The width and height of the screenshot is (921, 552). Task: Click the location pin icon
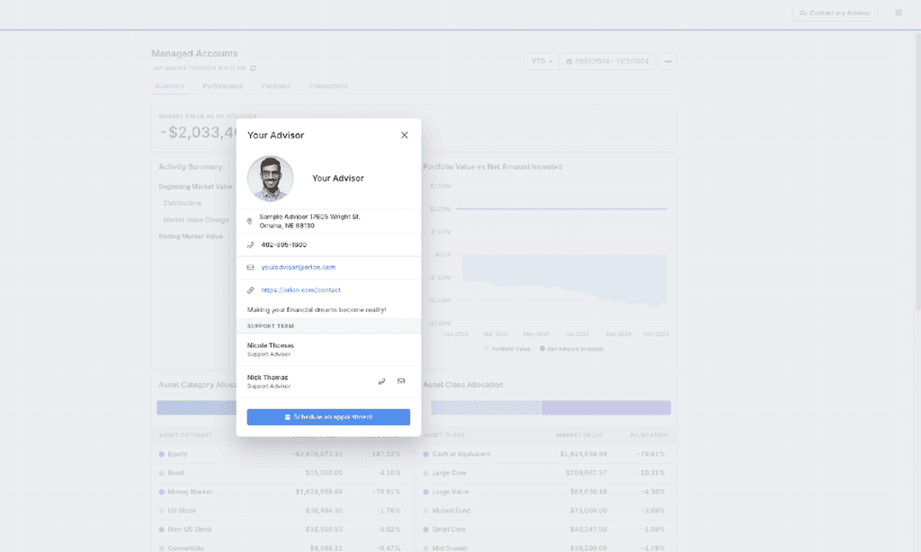(250, 221)
